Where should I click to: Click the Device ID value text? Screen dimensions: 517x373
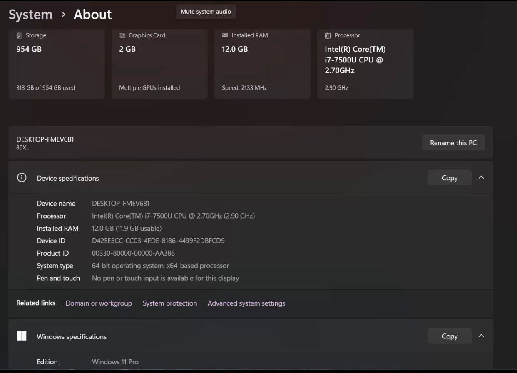tap(158, 241)
